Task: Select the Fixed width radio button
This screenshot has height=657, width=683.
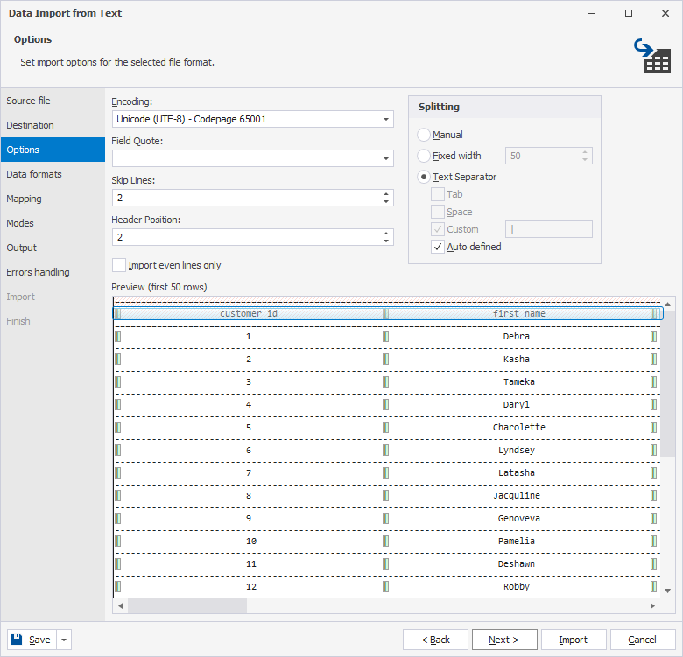Action: click(x=424, y=156)
